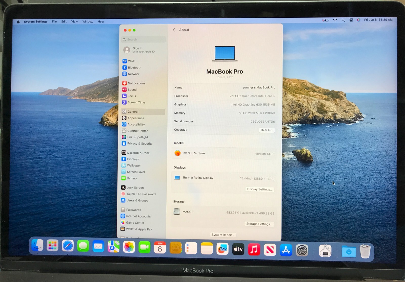This screenshot has height=282, width=405.
Task: Open Mail from the Dock
Action: tap(98, 246)
